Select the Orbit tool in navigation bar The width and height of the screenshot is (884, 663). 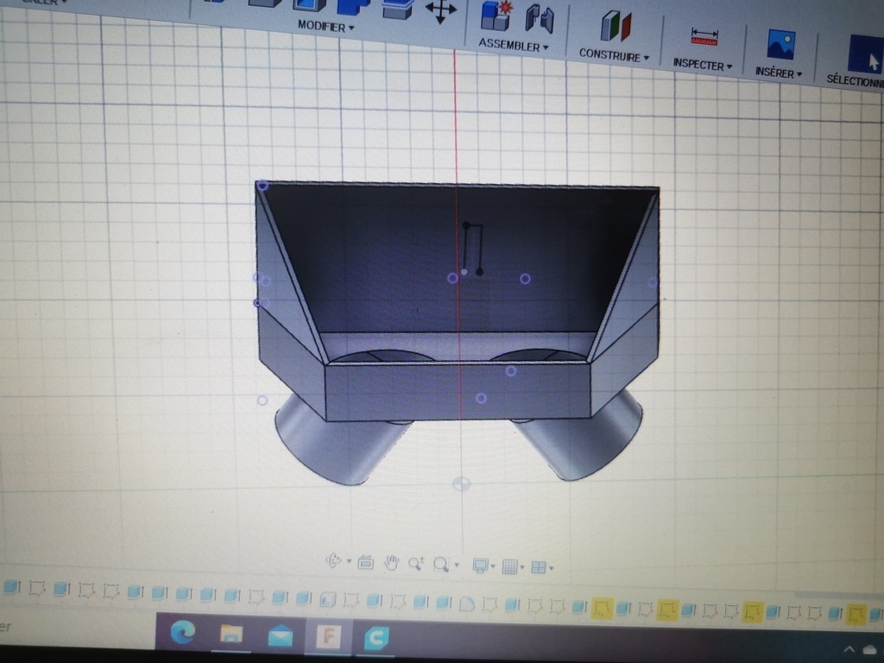pos(333,560)
